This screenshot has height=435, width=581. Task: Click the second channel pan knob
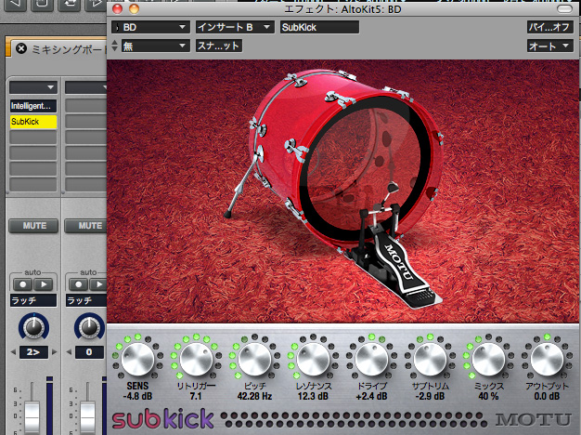click(x=89, y=326)
